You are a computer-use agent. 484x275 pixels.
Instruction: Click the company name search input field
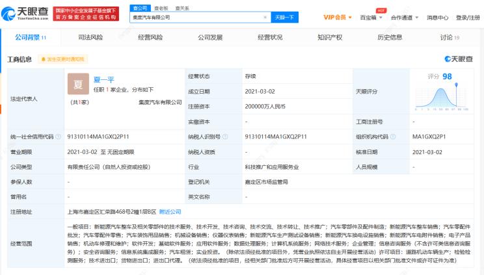click(x=195, y=18)
